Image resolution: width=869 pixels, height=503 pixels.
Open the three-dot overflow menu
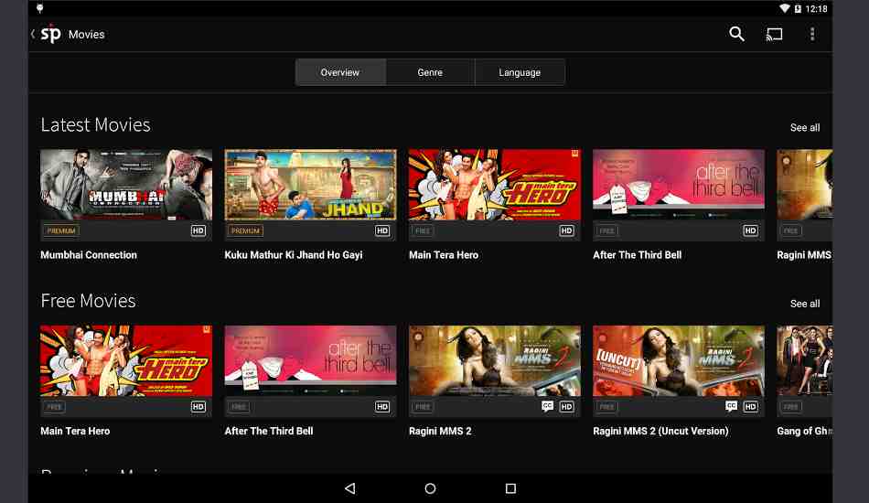point(812,35)
